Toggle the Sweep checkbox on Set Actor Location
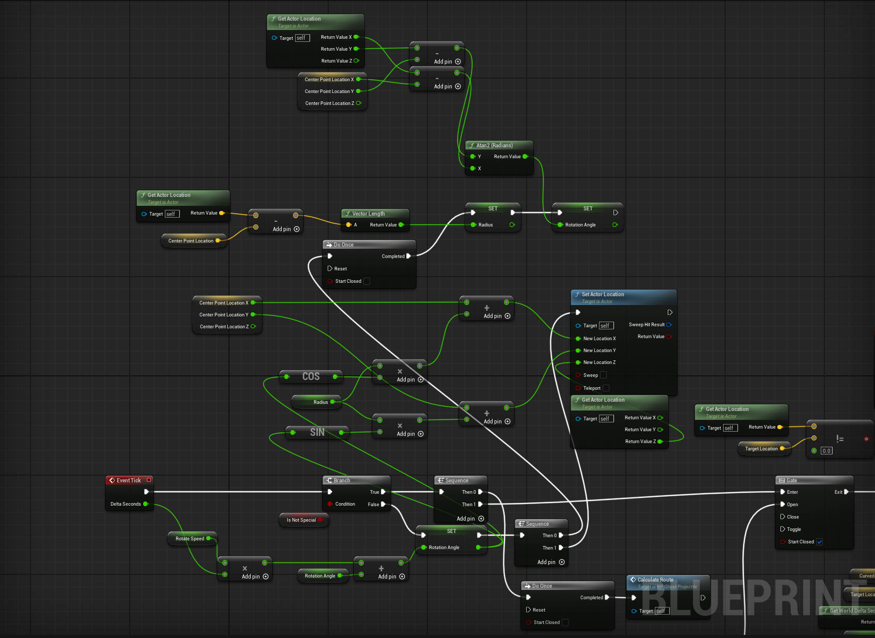 603,375
